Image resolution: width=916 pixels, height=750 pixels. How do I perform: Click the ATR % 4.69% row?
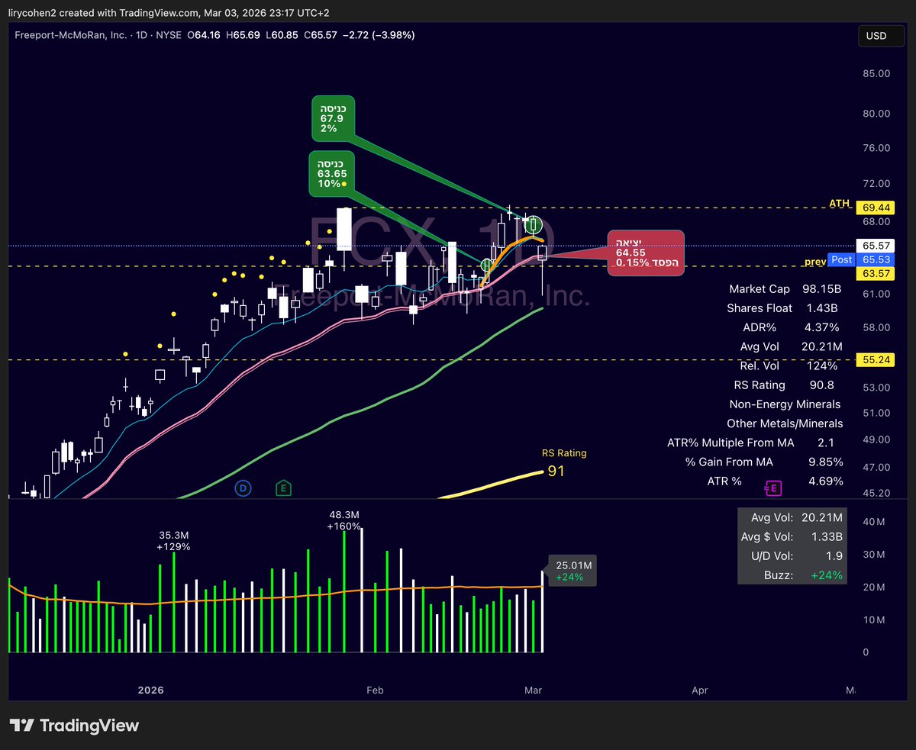click(x=776, y=481)
